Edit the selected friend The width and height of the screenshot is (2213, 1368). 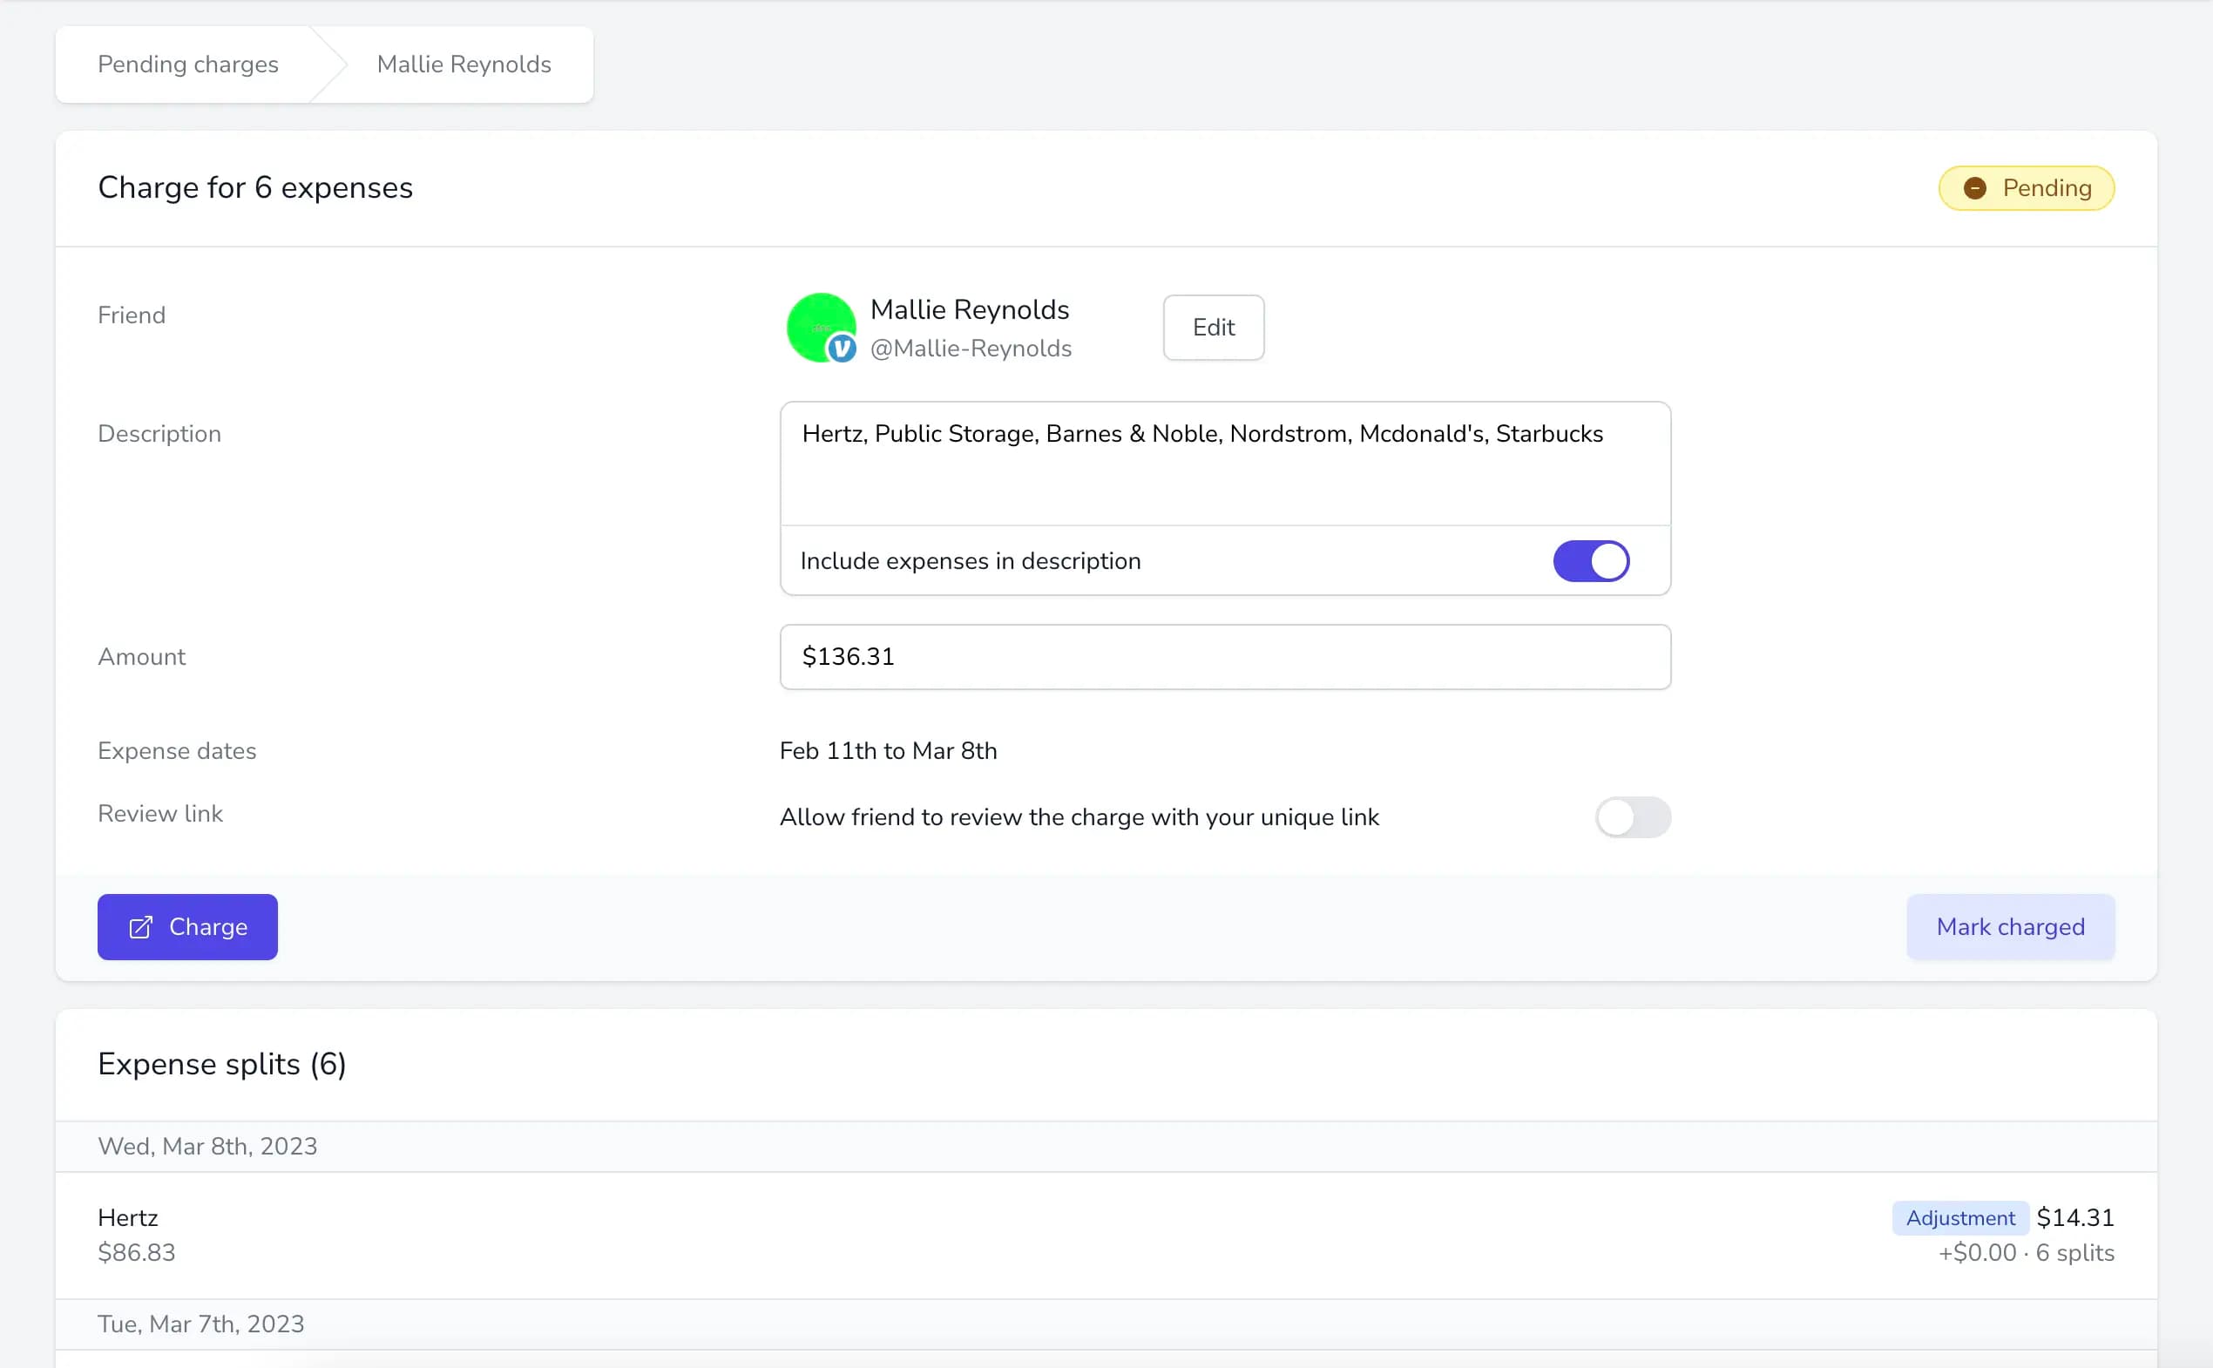(1214, 328)
